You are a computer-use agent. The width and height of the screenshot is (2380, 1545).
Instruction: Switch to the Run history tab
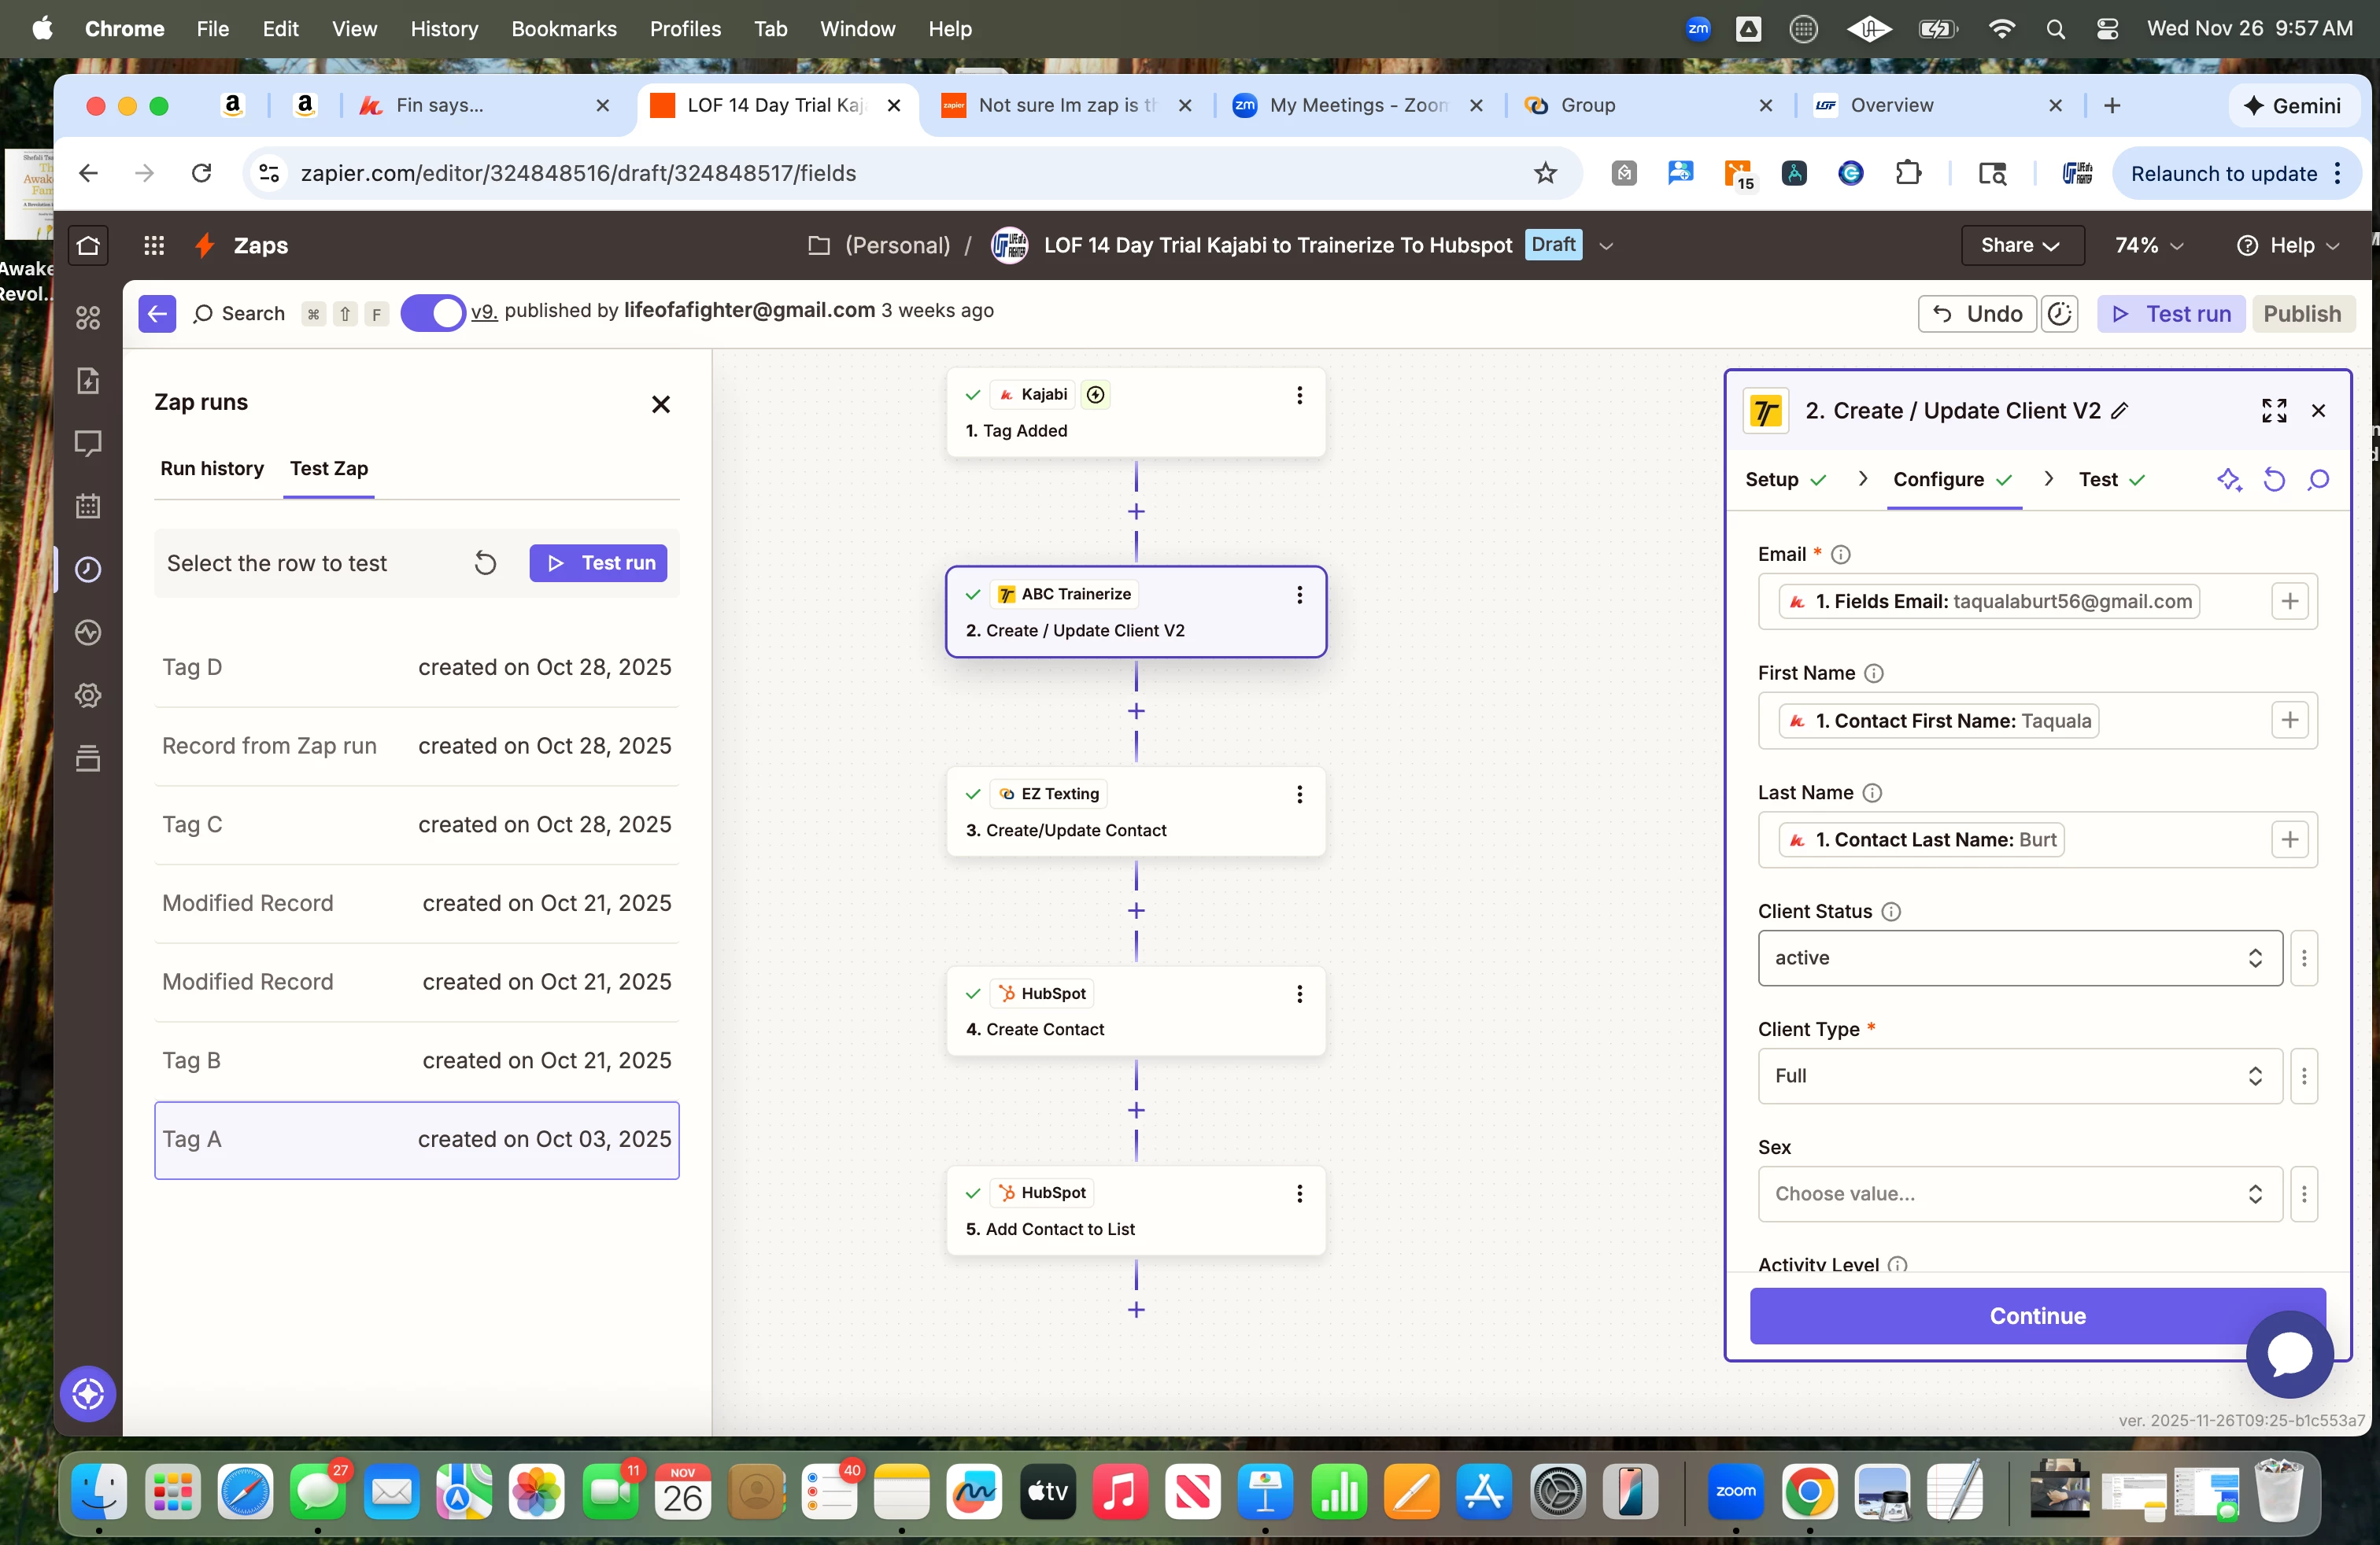(212, 469)
